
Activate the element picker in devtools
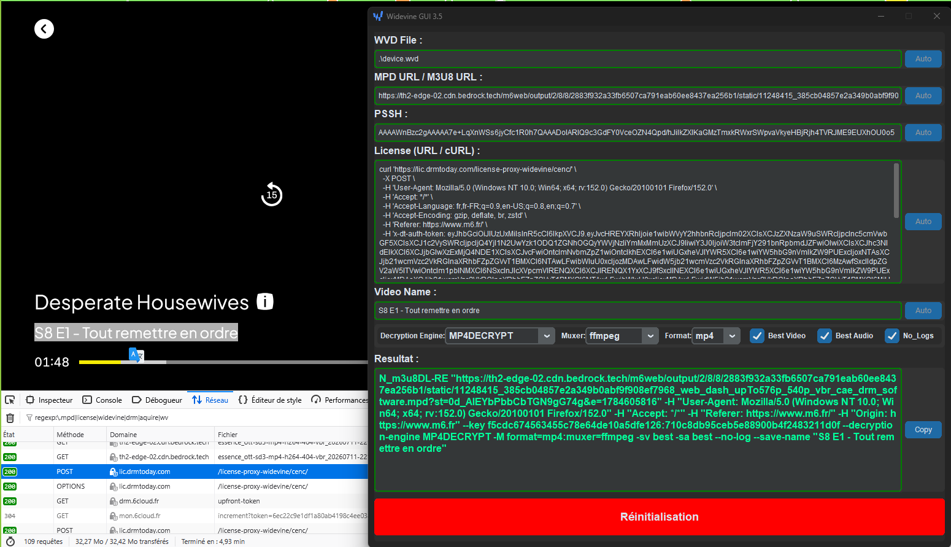coord(10,400)
